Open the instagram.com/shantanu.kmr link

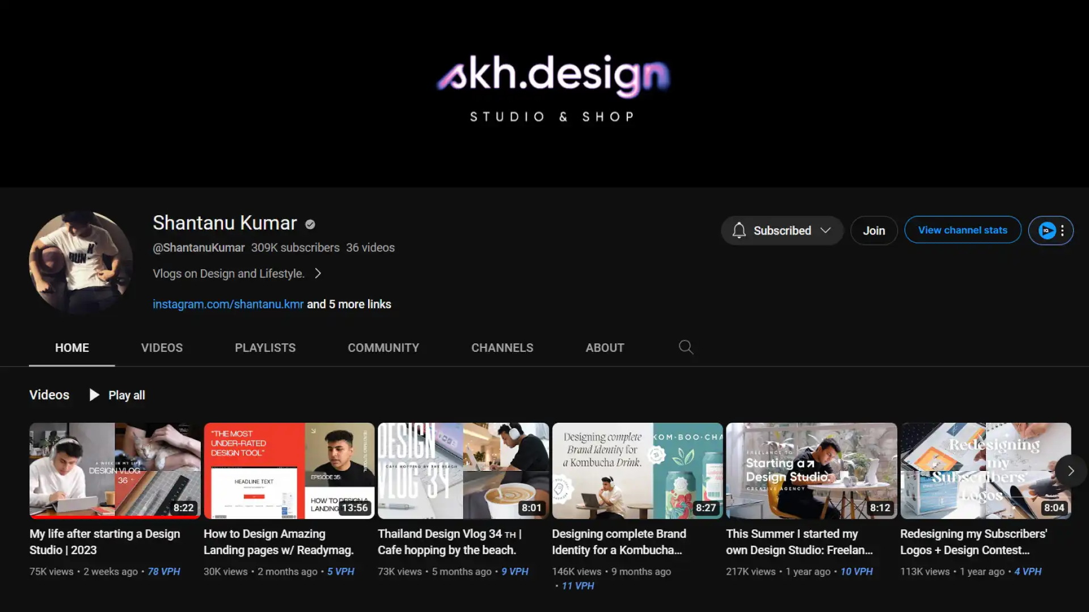pos(228,304)
